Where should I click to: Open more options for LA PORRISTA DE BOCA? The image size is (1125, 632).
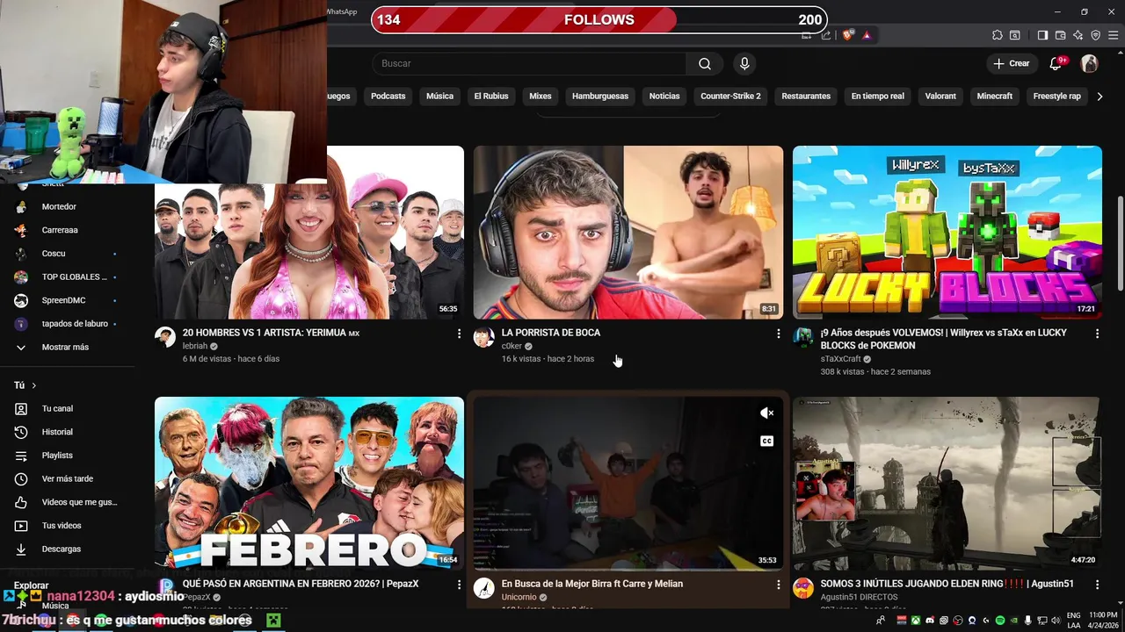[x=778, y=334]
